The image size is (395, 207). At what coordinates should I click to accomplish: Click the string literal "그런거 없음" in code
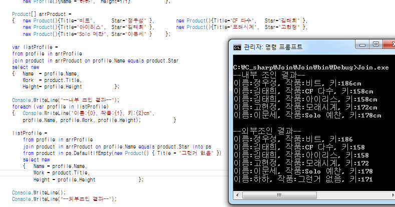click(x=196, y=153)
